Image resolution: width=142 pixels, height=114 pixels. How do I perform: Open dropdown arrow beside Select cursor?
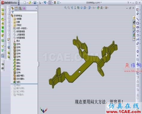click(52, 3)
